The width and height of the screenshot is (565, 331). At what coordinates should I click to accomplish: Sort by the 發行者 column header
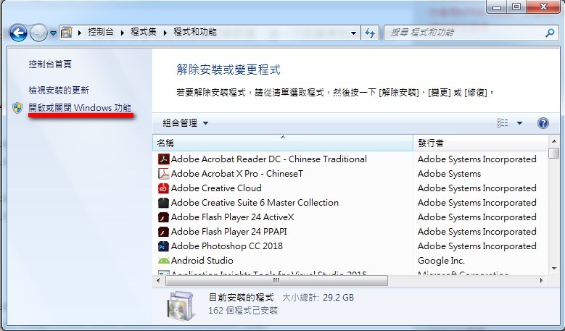click(481, 143)
